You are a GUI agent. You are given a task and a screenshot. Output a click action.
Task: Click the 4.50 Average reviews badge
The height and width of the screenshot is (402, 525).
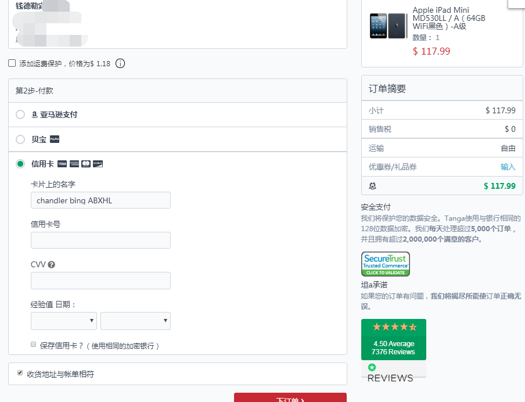coord(394,339)
